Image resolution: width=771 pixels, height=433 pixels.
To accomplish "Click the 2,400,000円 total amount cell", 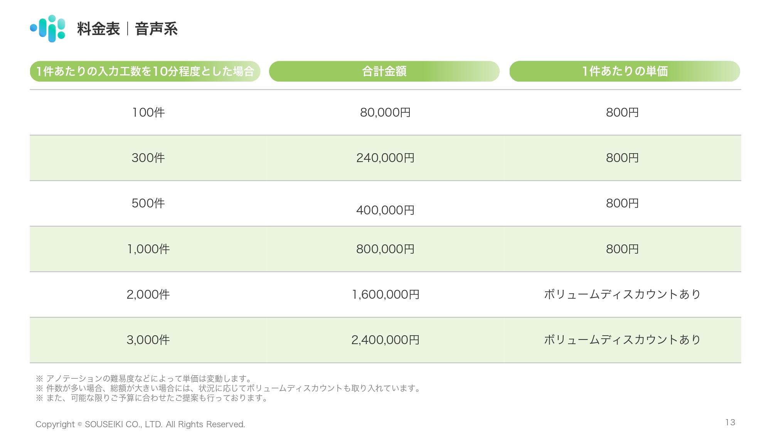I will 385,340.
